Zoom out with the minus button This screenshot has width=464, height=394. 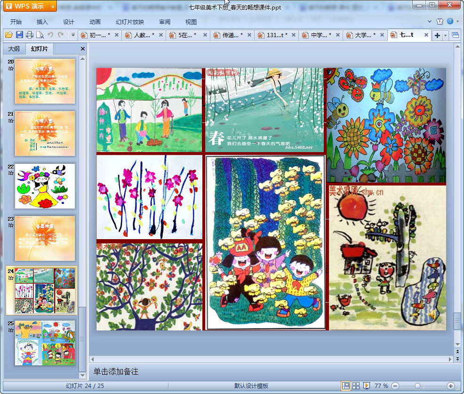point(395,386)
